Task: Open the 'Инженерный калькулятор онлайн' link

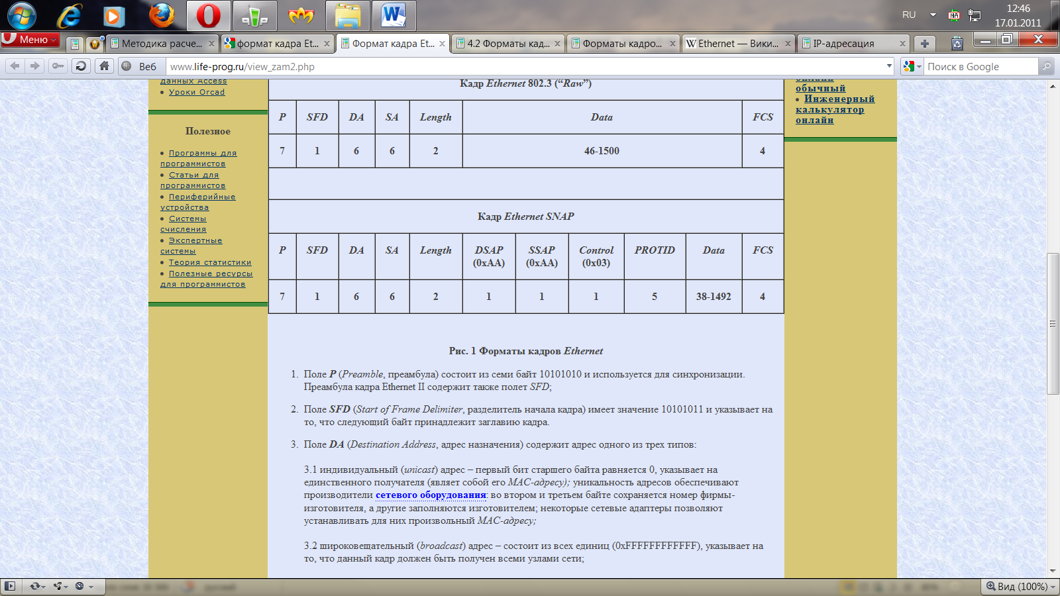Action: click(835, 109)
